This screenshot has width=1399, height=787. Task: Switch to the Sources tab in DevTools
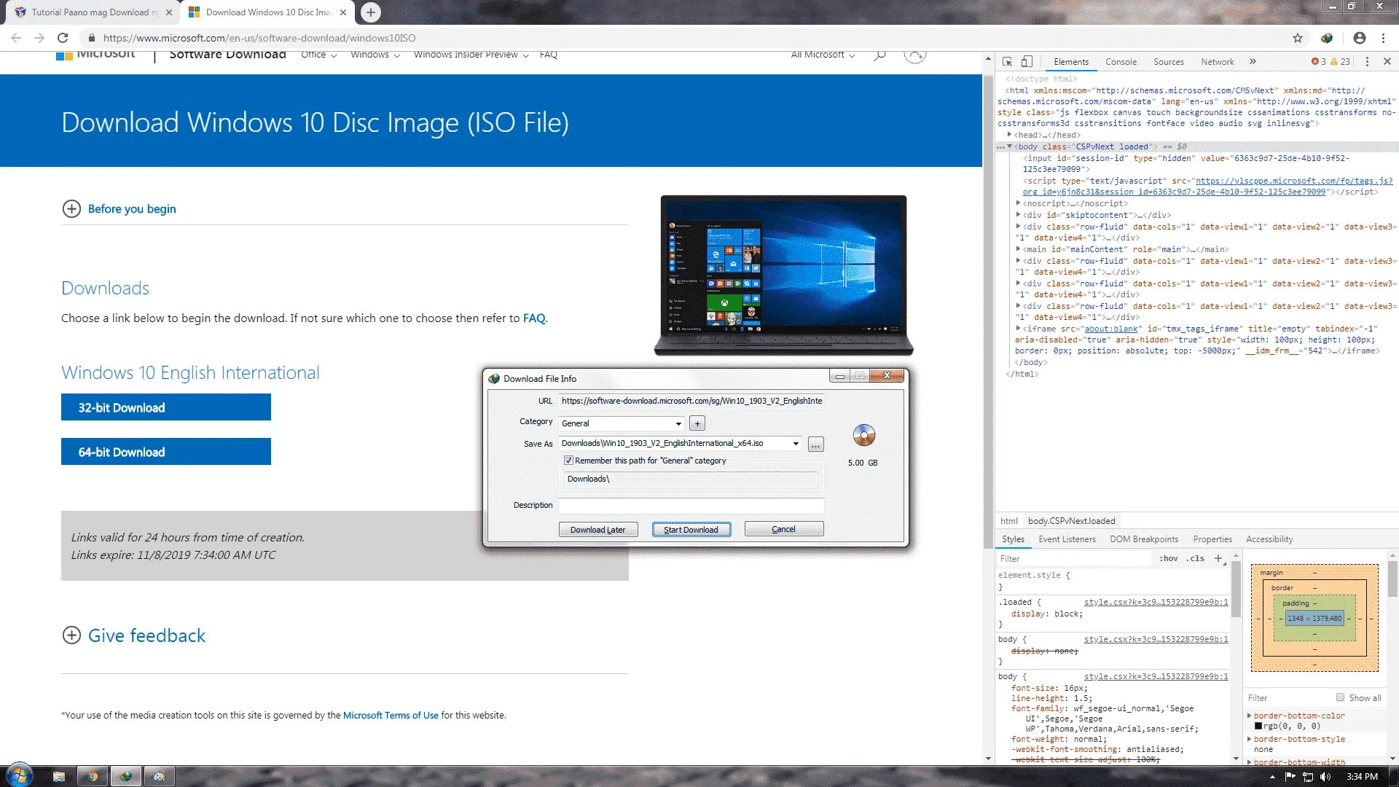(1168, 62)
